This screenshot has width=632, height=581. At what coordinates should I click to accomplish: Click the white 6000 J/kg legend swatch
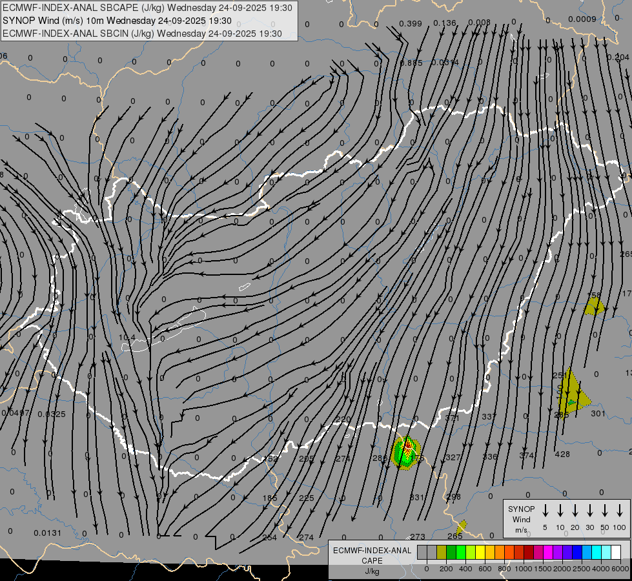pyautogui.click(x=615, y=552)
